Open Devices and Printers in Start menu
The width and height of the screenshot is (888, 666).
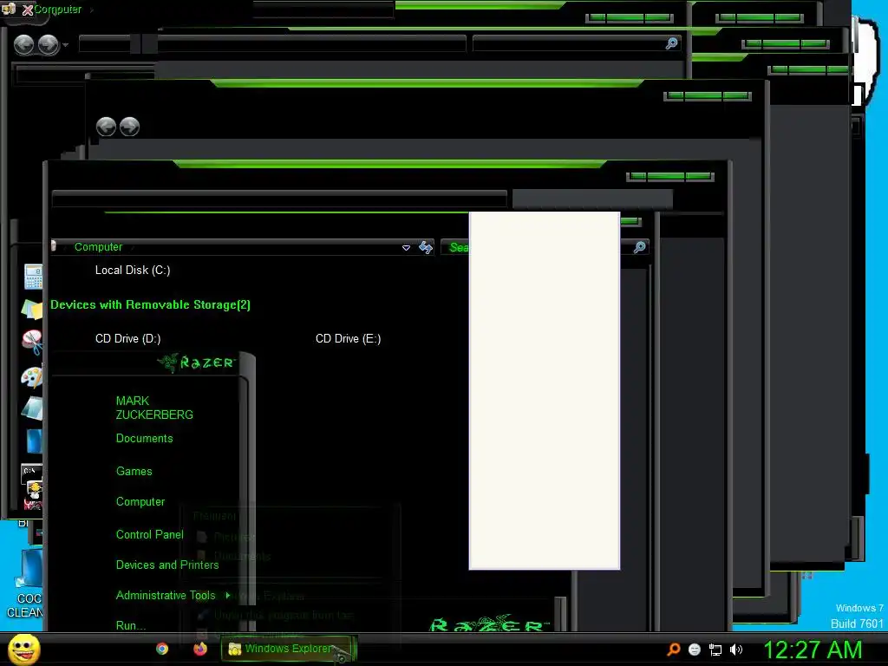click(x=167, y=565)
